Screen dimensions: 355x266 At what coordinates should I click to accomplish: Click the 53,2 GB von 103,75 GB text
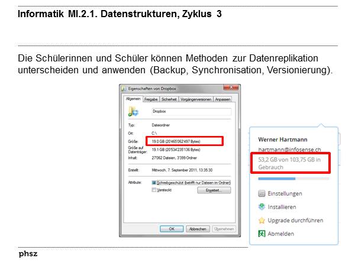pyautogui.click(x=289, y=163)
